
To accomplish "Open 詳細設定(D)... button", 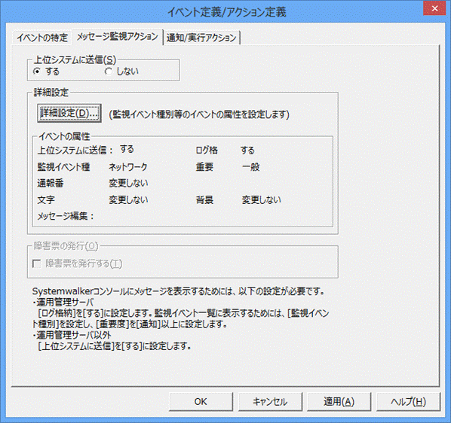I will (69, 114).
